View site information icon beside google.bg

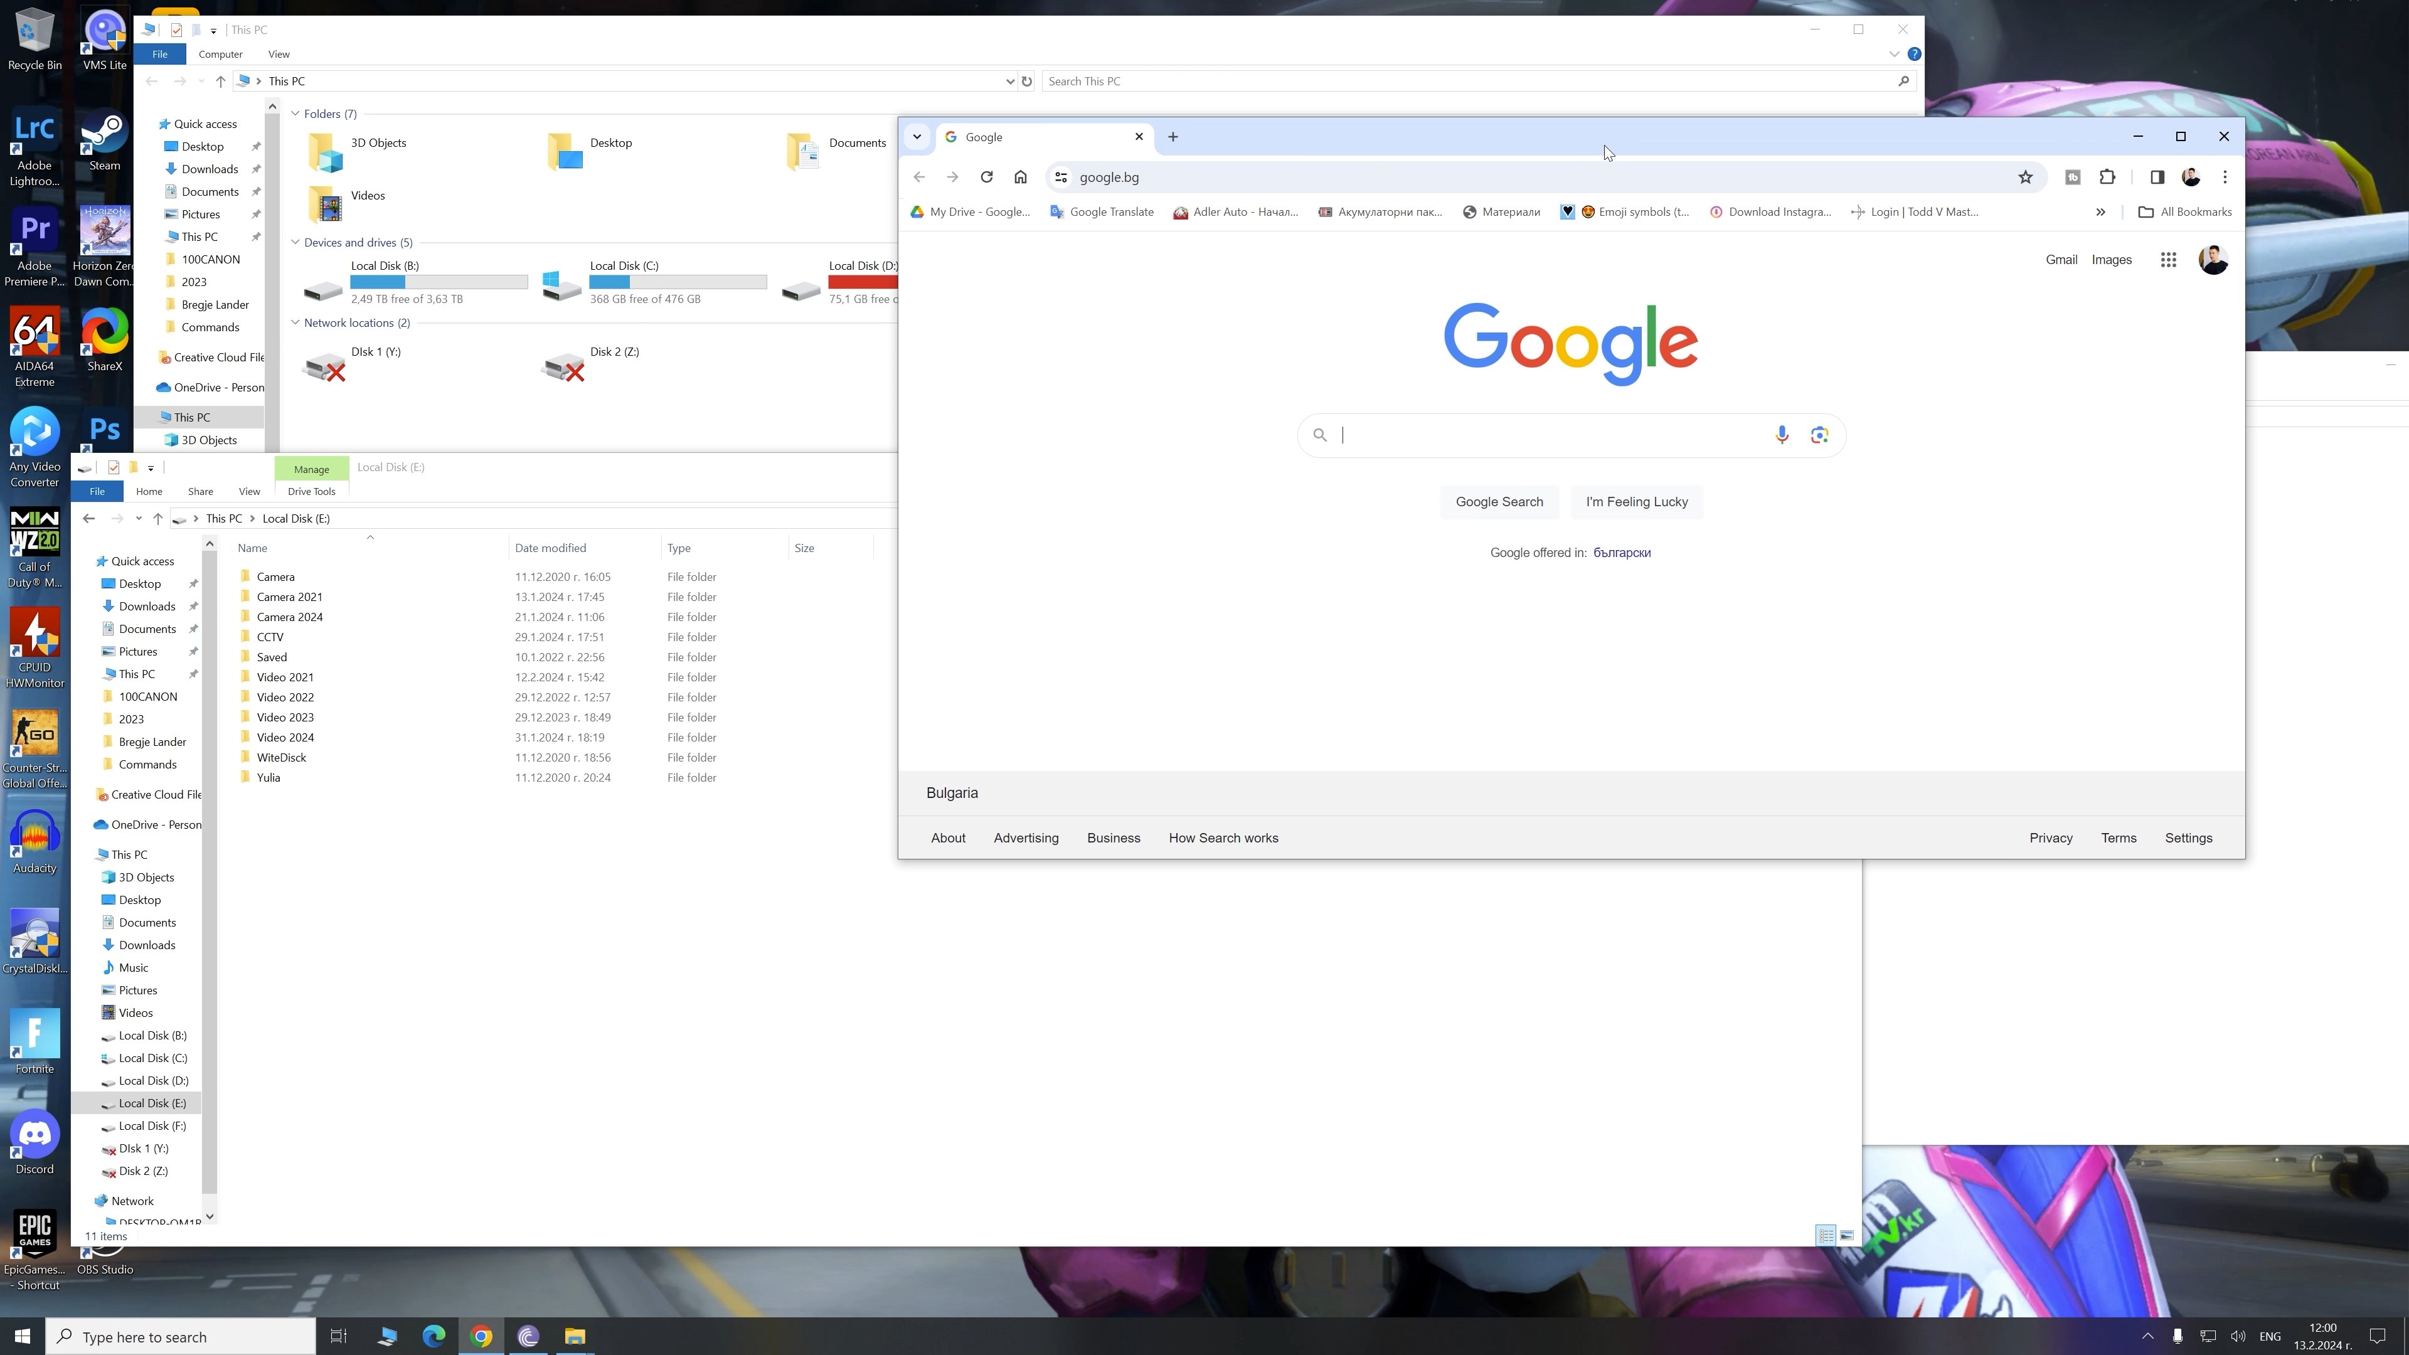pos(1060,177)
